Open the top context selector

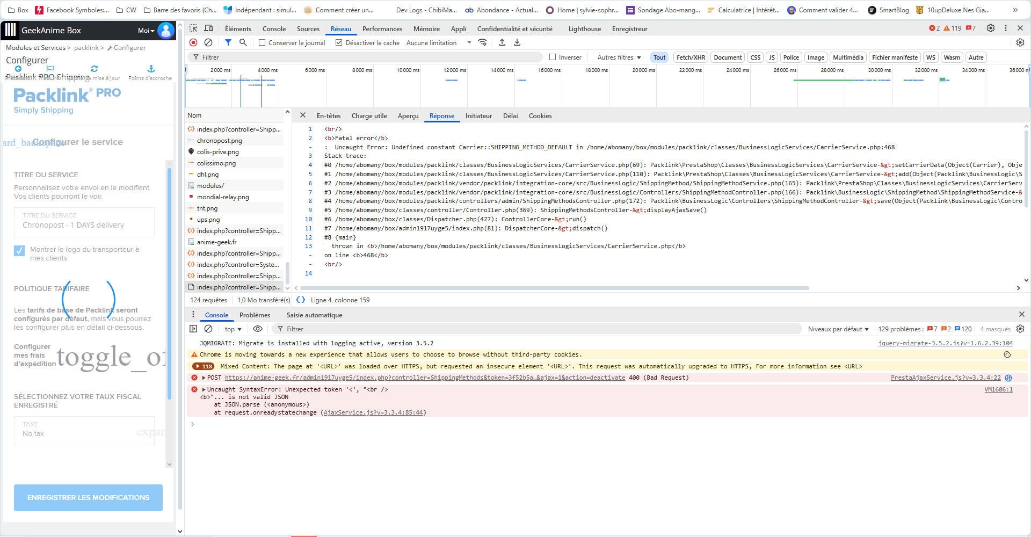(x=233, y=329)
